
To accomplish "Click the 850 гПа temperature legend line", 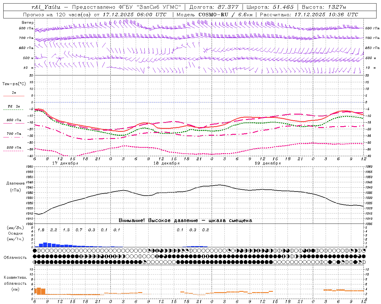I will 14,123.
